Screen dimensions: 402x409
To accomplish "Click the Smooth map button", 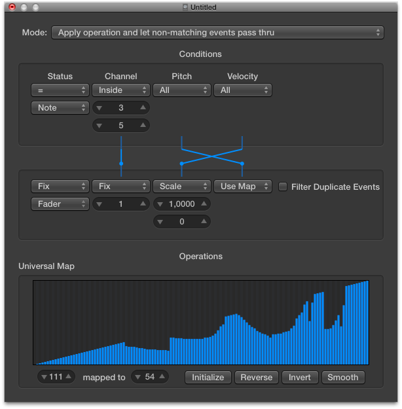I will click(x=343, y=378).
